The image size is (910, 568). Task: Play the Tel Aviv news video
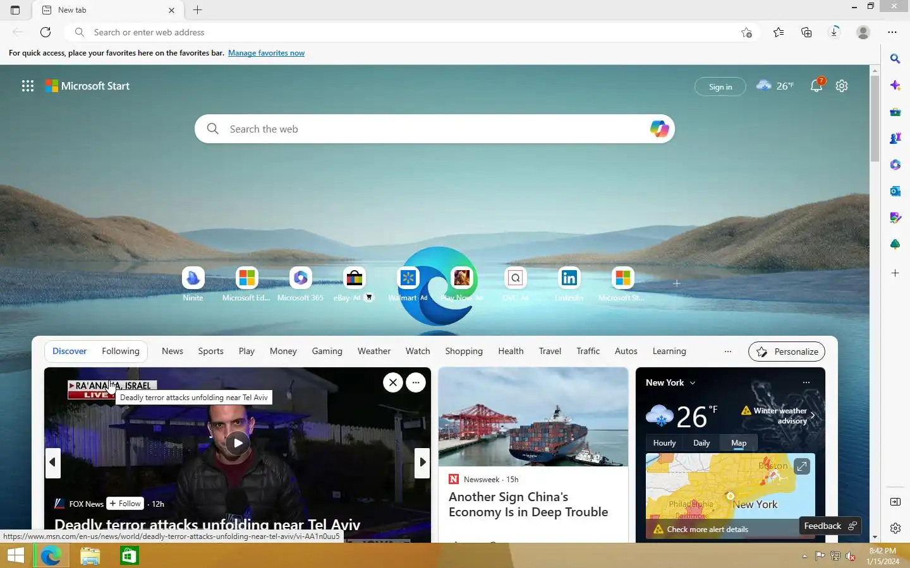238,442
